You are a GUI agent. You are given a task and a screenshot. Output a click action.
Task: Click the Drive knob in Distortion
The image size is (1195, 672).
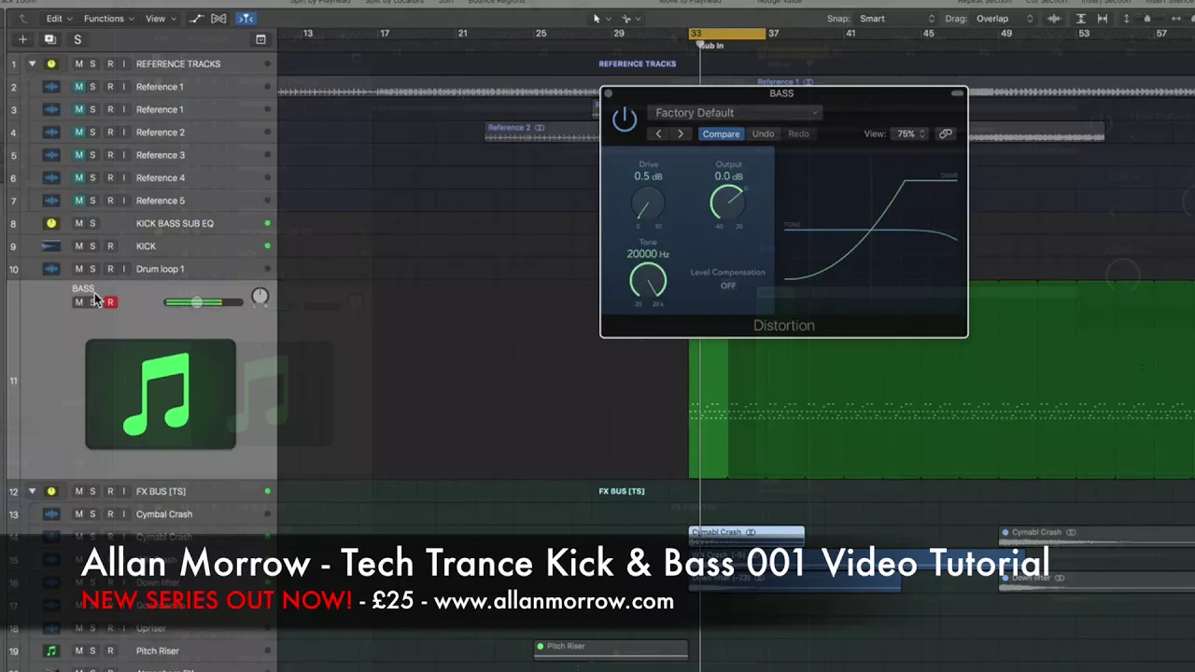(x=647, y=203)
